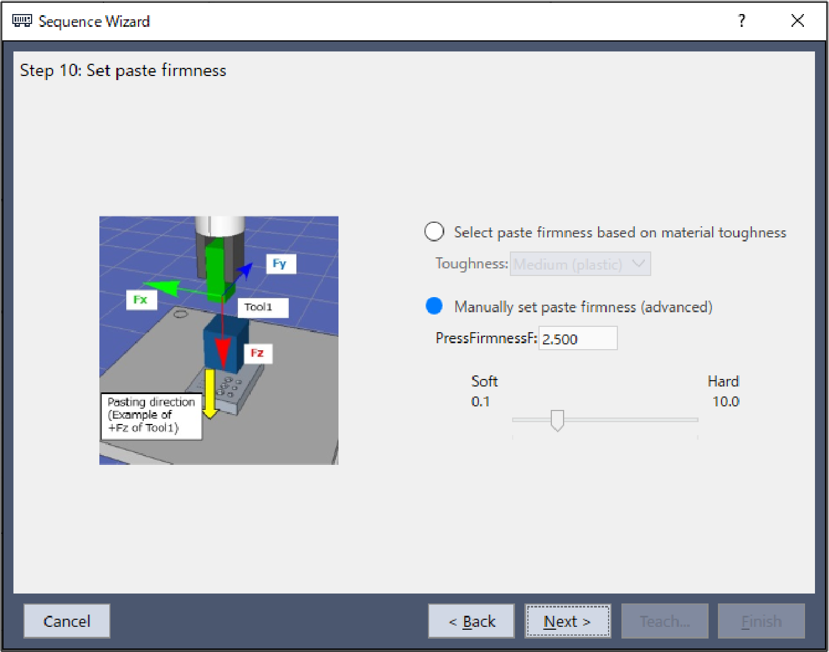Click the Toughness dropdown chevron arrow

(638, 264)
